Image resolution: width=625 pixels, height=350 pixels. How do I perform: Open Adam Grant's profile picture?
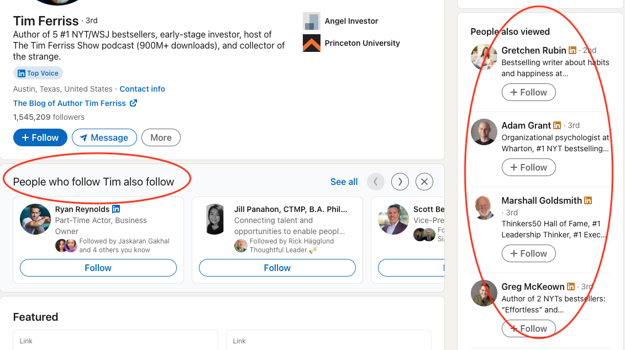pos(484,132)
